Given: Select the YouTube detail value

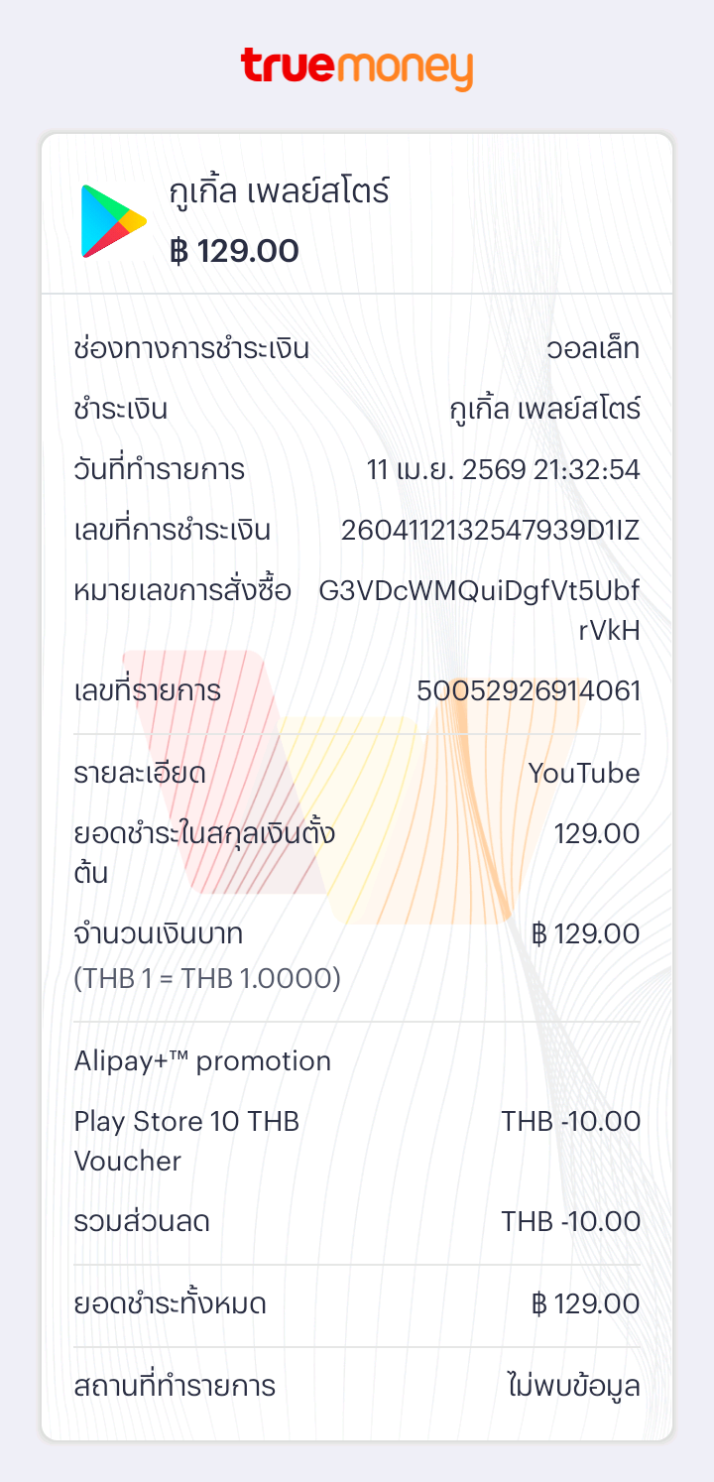Looking at the screenshot, I should point(583,773).
